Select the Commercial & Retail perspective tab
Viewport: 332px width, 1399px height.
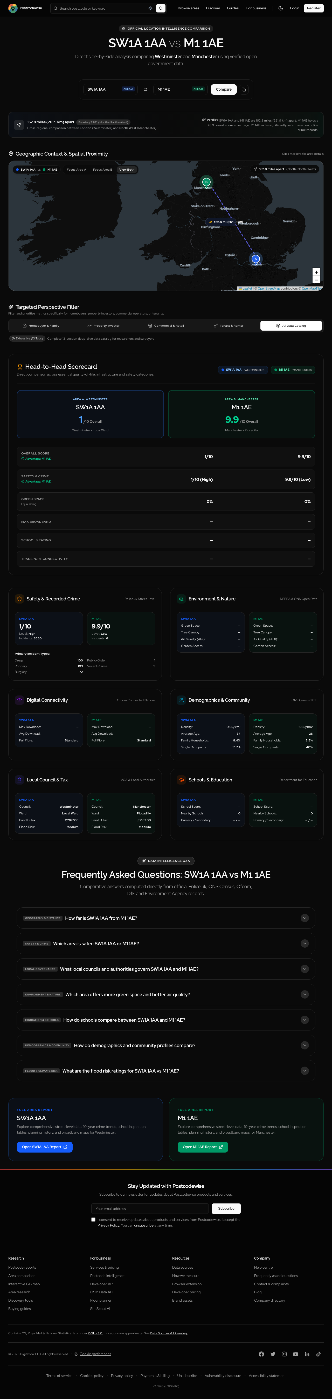[166, 326]
